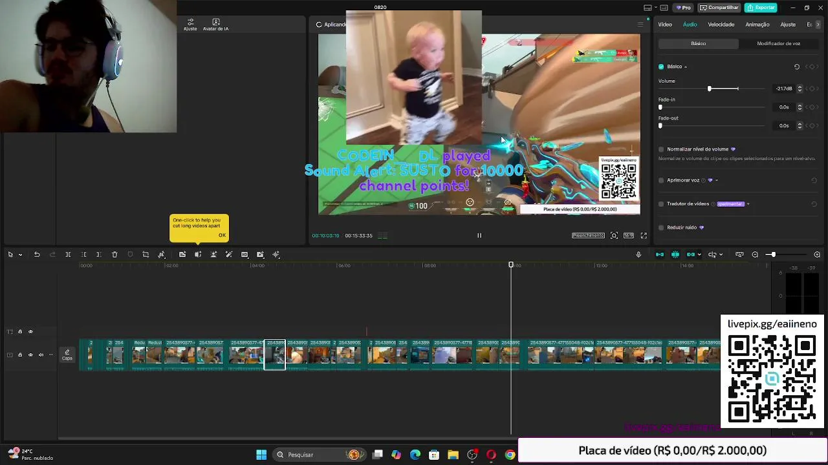Switch to the Vídeo tab

(x=665, y=25)
